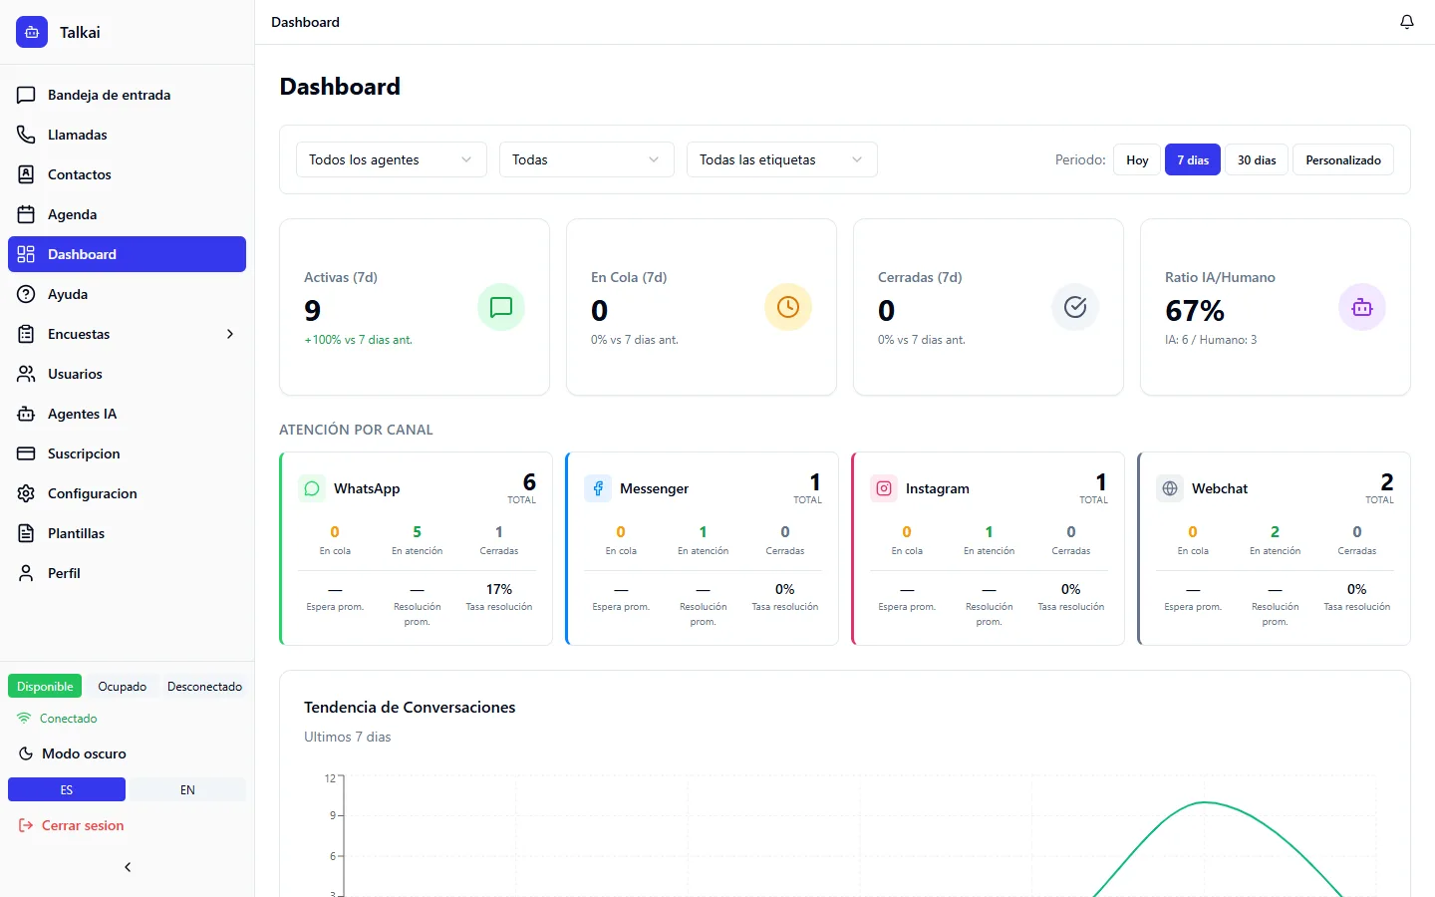Toggle Modo oscuro
Image resolution: width=1435 pixels, height=897 pixels.
pos(127,753)
